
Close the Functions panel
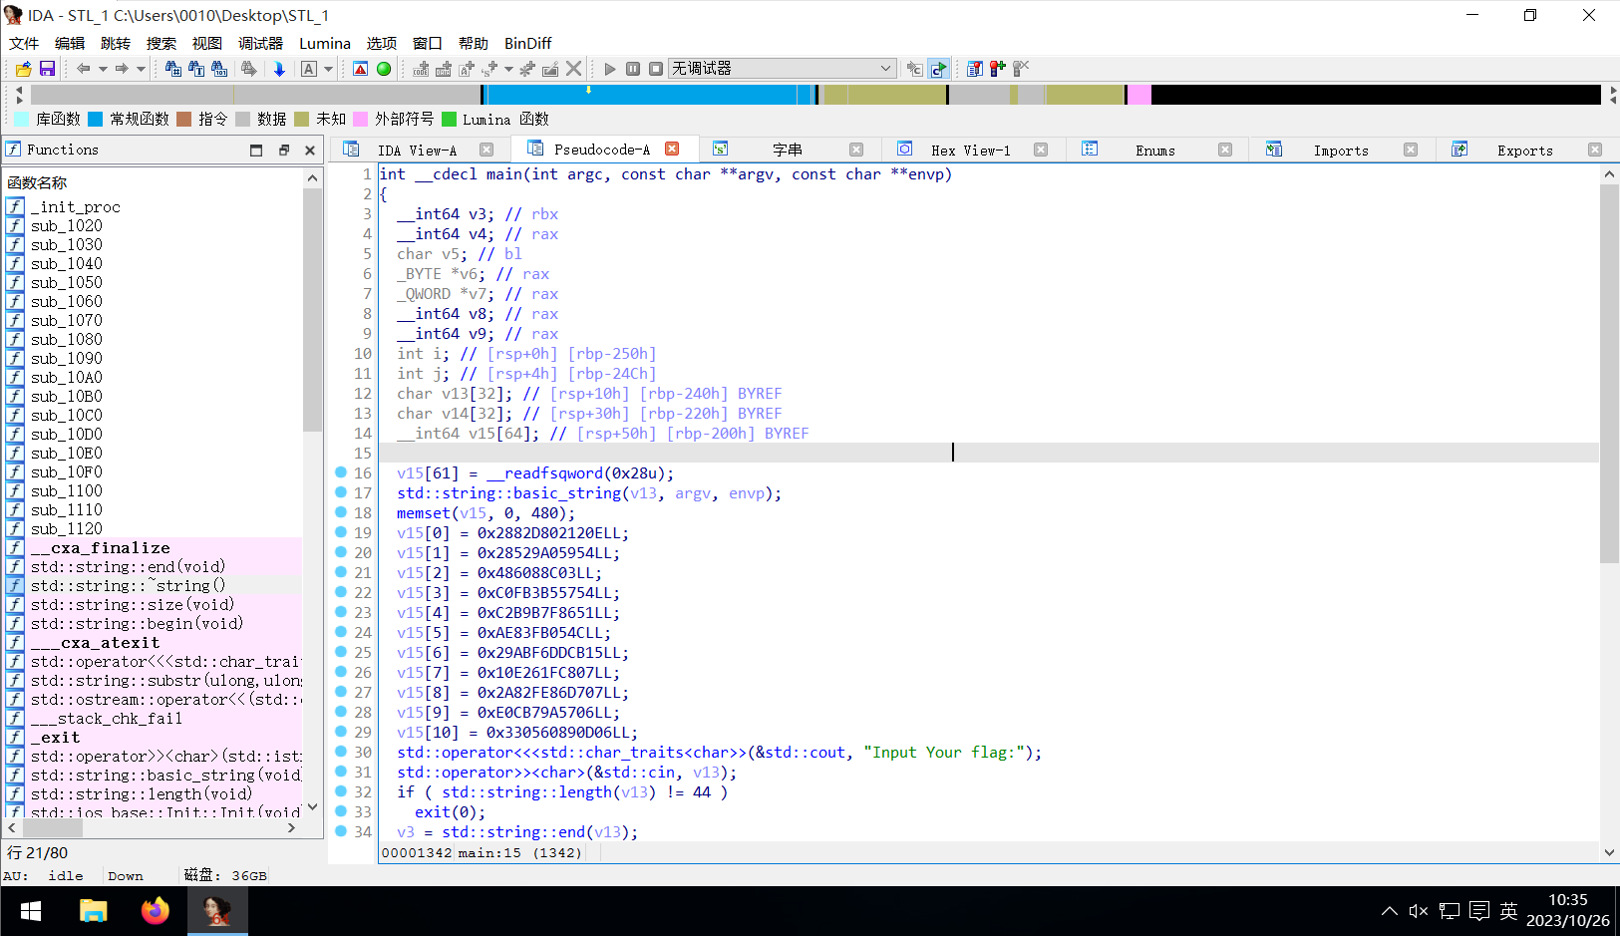[x=310, y=151]
